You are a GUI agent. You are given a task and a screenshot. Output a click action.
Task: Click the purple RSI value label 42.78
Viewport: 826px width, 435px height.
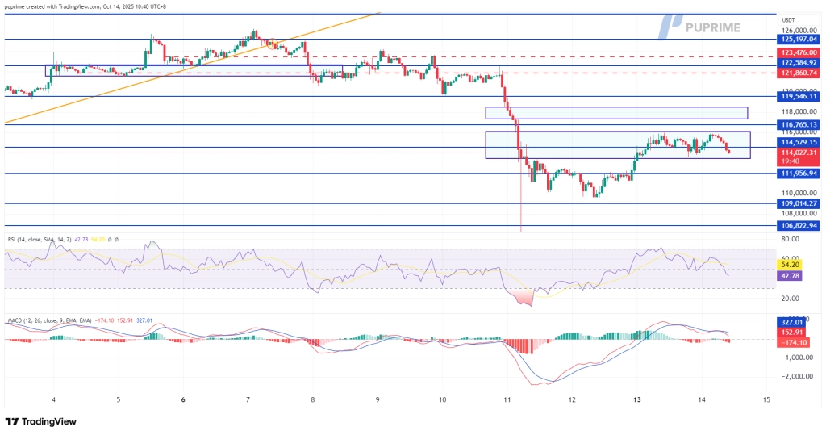[791, 276]
